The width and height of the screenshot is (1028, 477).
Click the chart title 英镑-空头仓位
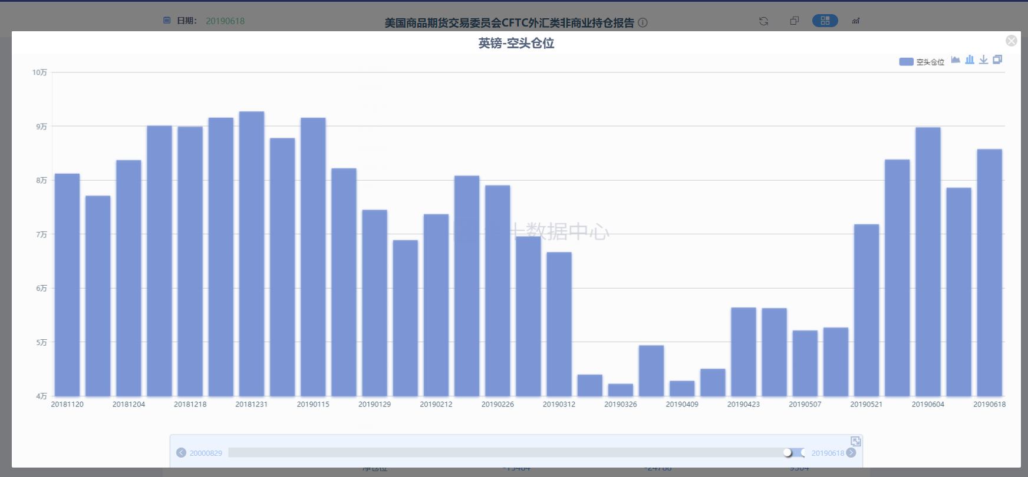(x=516, y=43)
